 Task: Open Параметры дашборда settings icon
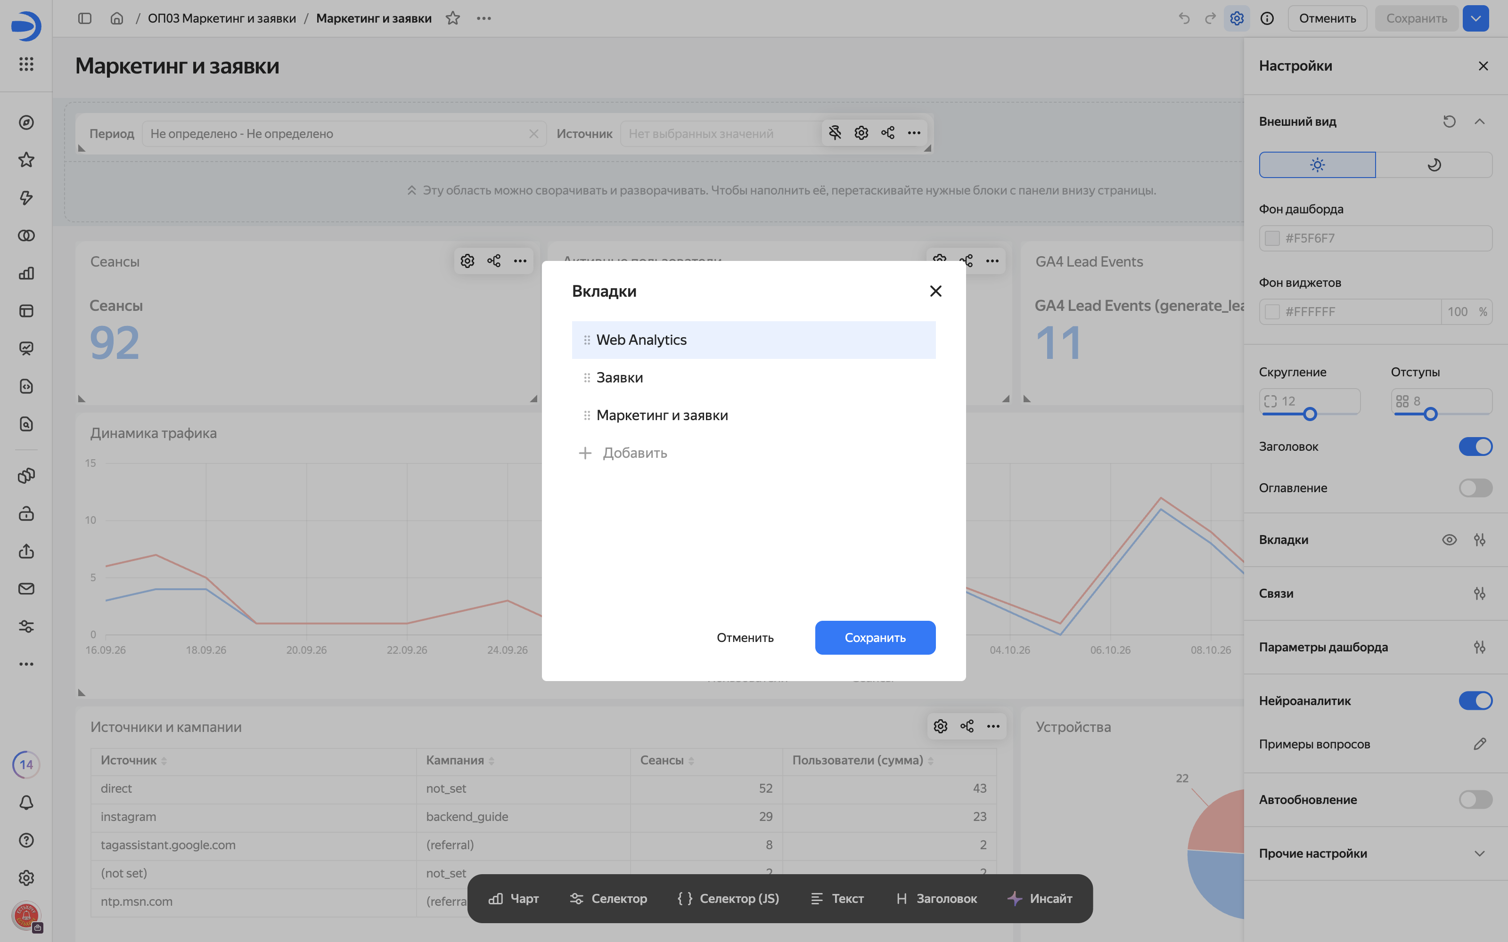coord(1479,647)
